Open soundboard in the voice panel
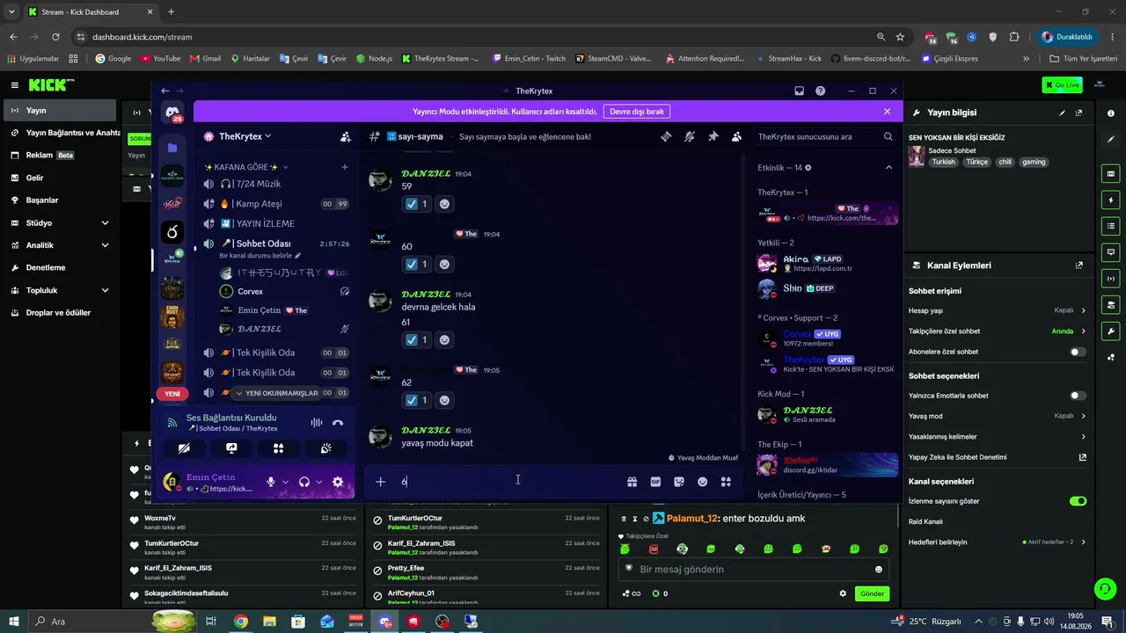This screenshot has width=1126, height=633. (x=325, y=448)
